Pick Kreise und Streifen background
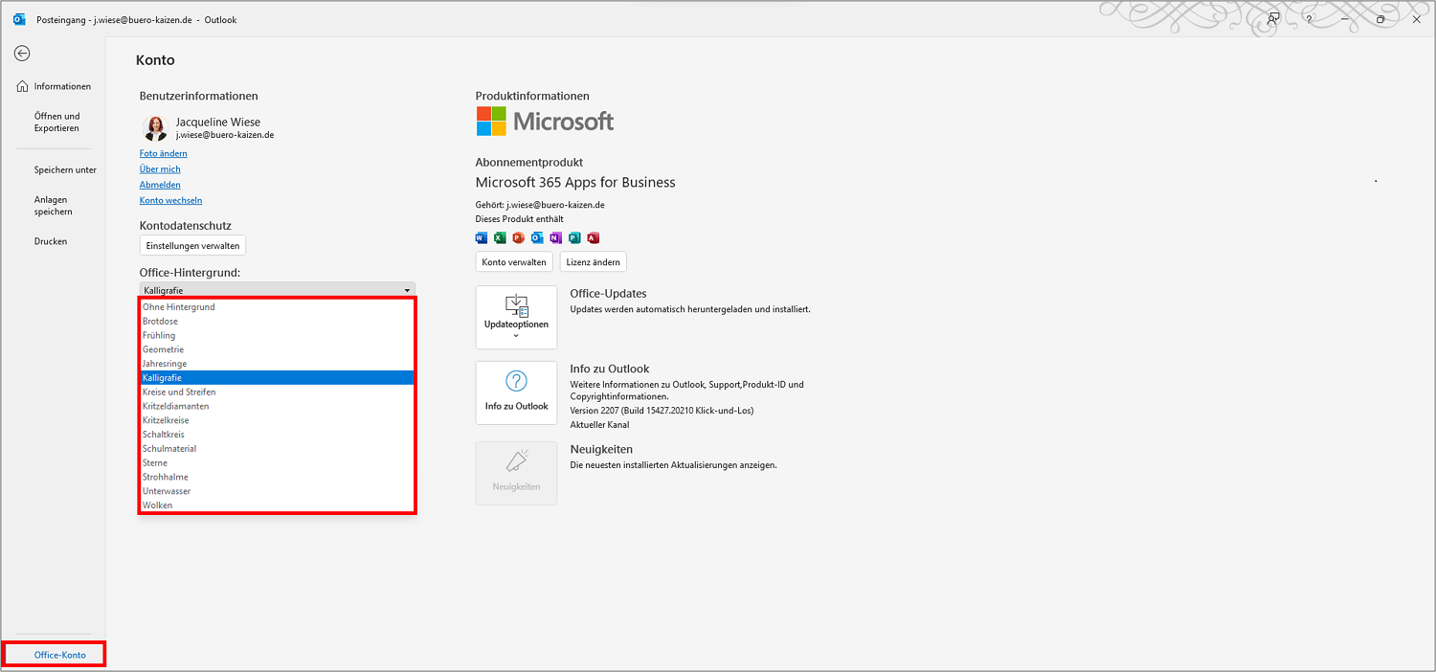The width and height of the screenshot is (1436, 672). [278, 392]
